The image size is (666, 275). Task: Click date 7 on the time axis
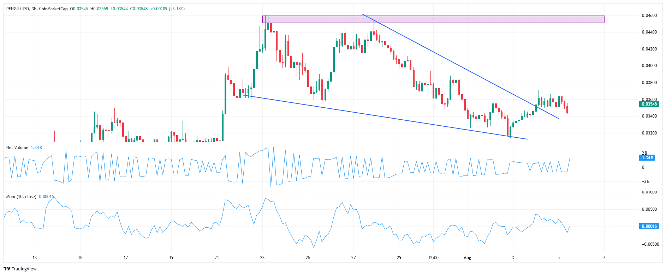[604, 258]
